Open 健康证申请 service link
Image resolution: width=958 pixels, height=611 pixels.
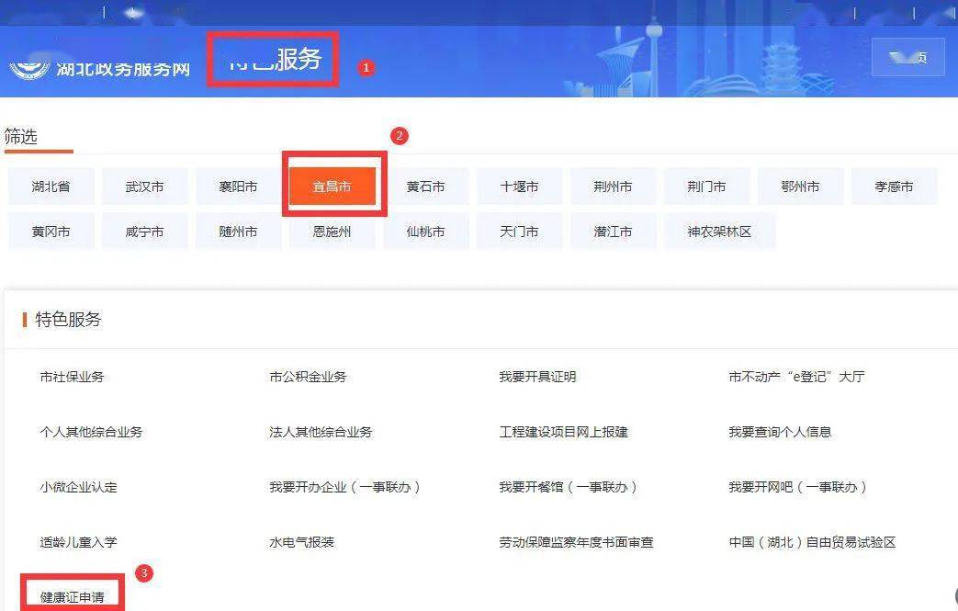[72, 597]
